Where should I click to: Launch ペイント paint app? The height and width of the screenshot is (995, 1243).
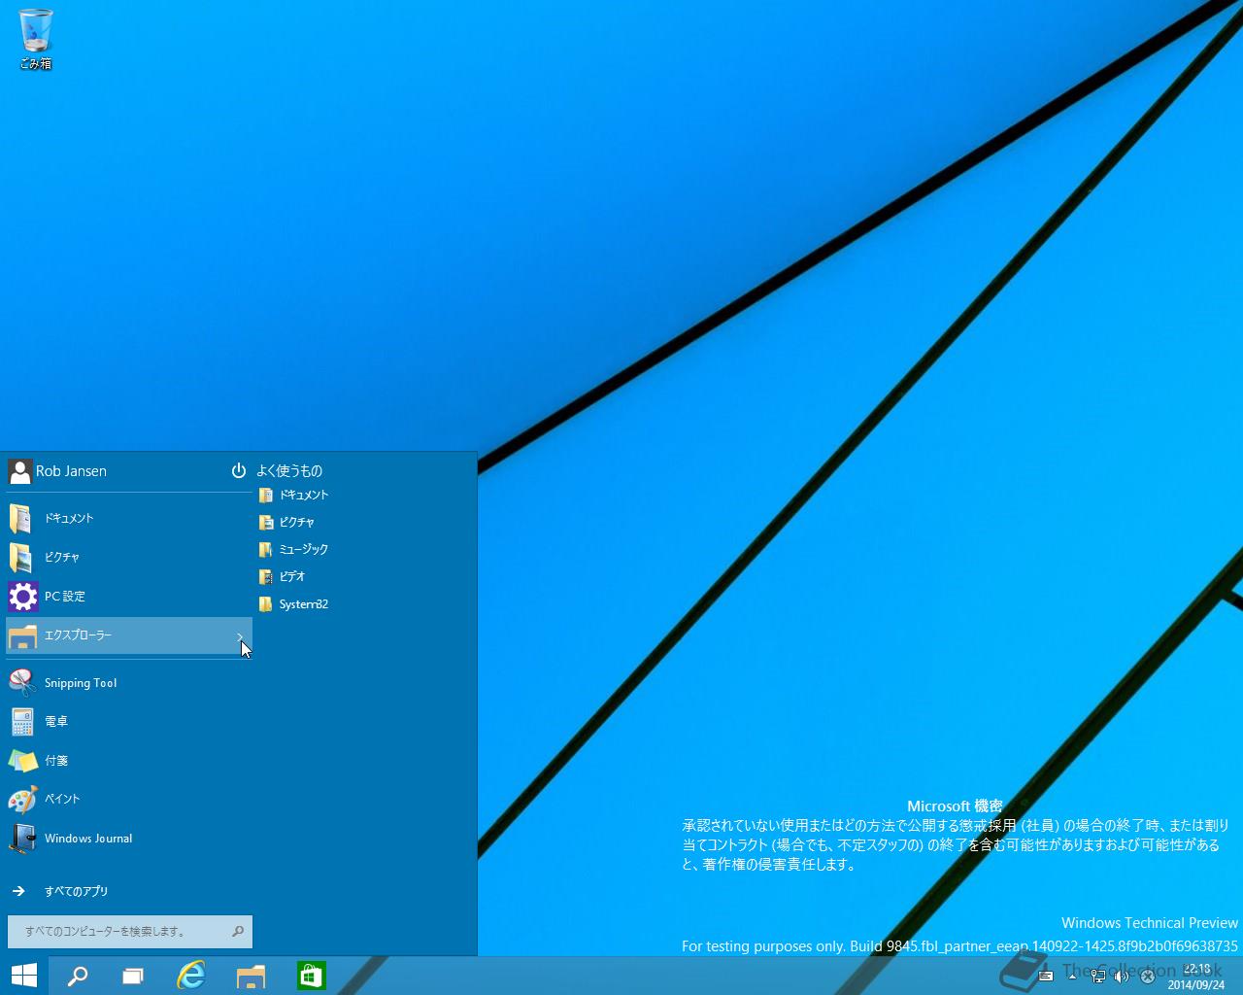click(129, 799)
